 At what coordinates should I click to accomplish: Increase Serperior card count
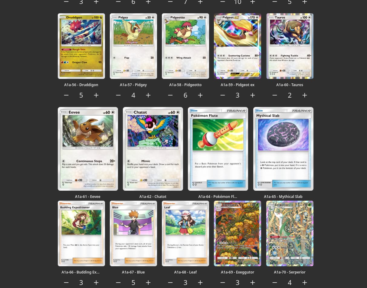point(305,283)
